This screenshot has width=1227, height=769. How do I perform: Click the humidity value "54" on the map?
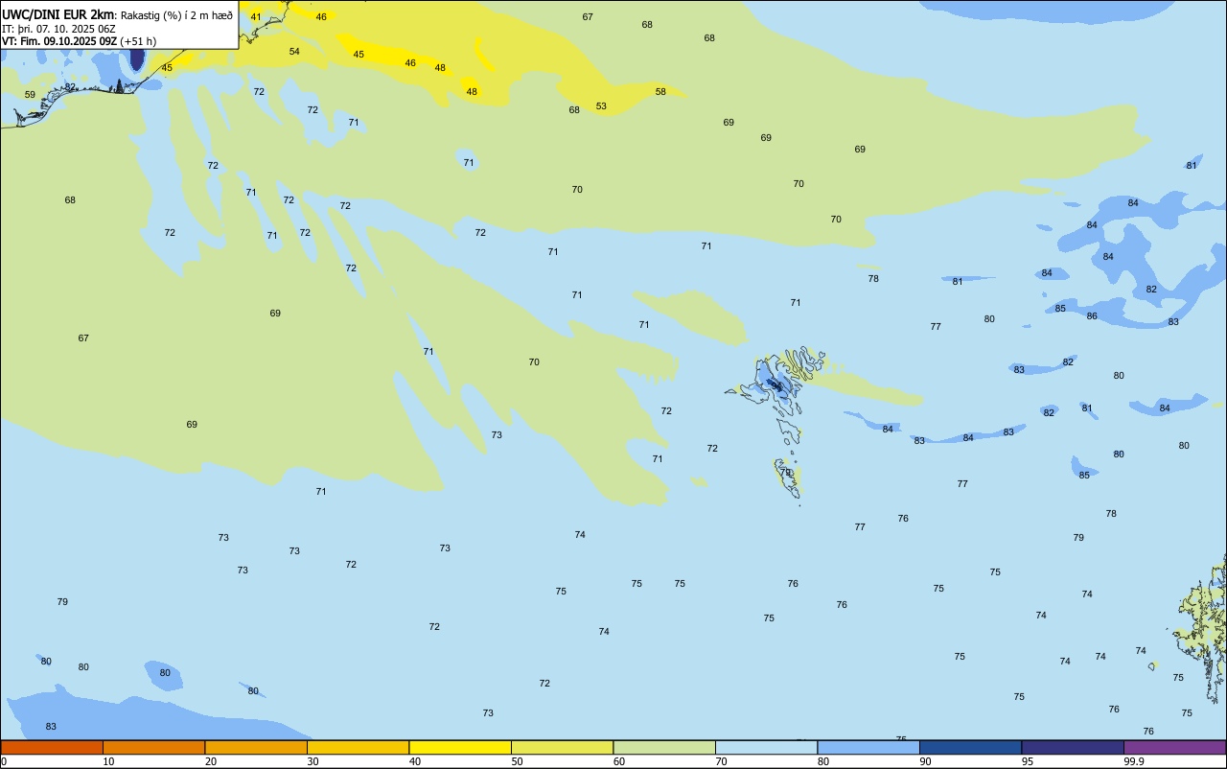pyautogui.click(x=294, y=52)
